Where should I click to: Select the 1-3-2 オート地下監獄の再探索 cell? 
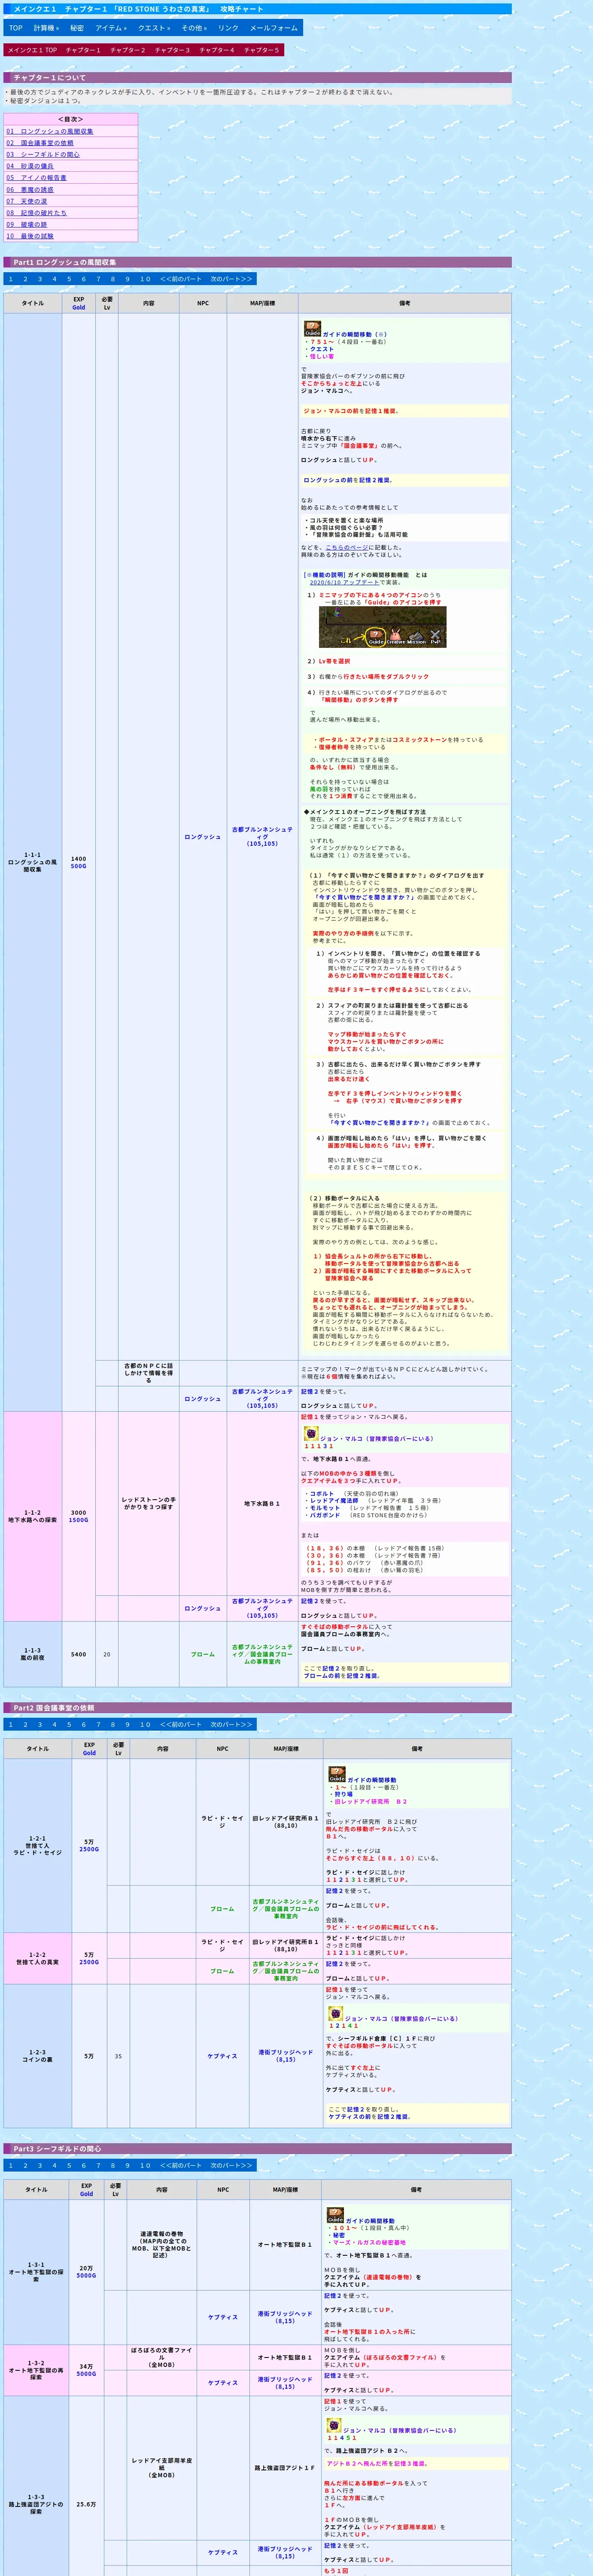(36, 2370)
